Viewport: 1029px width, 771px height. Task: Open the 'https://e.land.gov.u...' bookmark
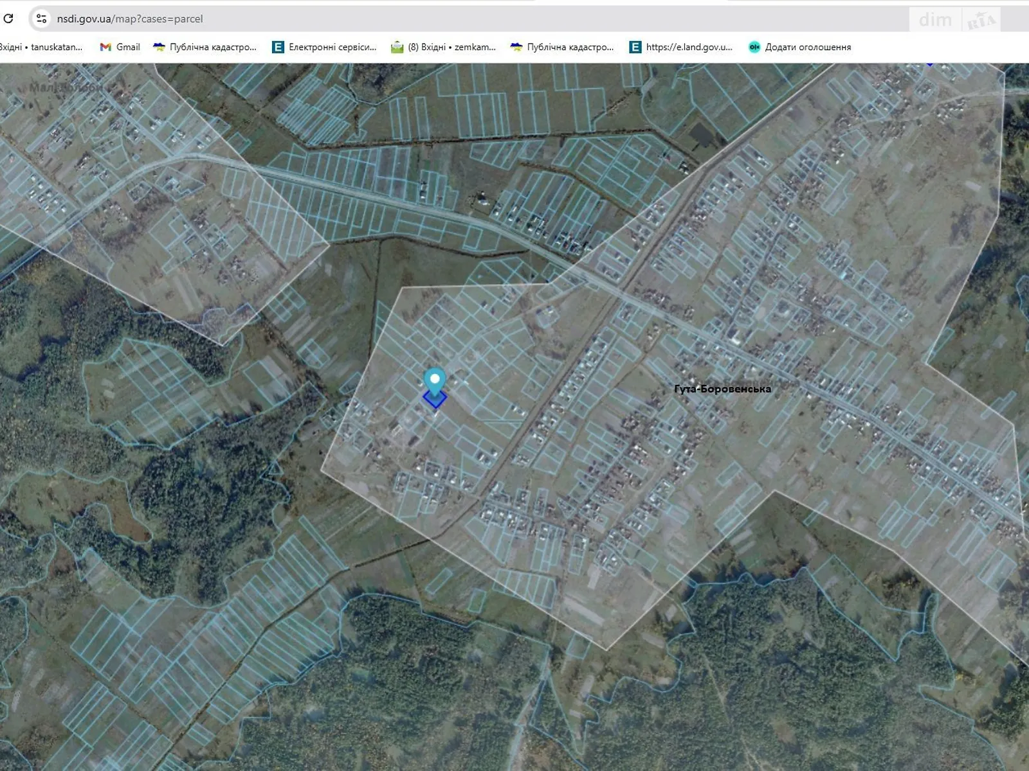click(681, 47)
